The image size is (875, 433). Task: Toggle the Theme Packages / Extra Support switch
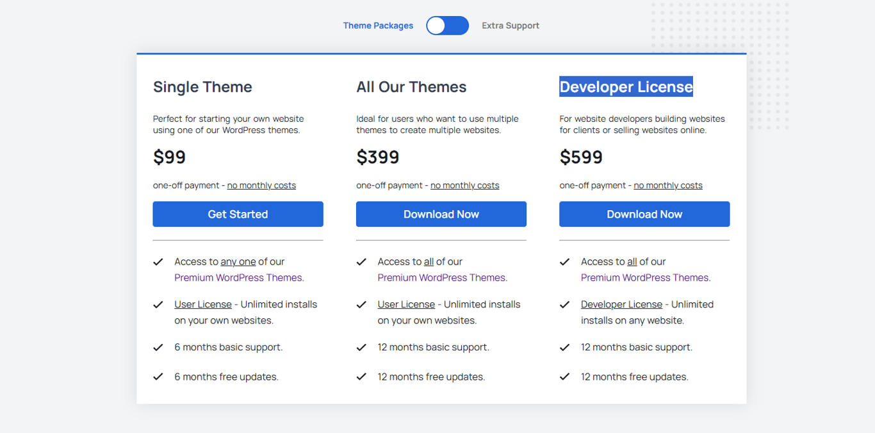(x=448, y=26)
